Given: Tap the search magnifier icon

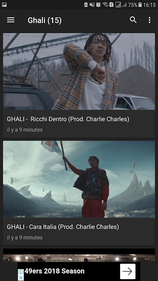Looking at the screenshot, I should coord(133,20).
